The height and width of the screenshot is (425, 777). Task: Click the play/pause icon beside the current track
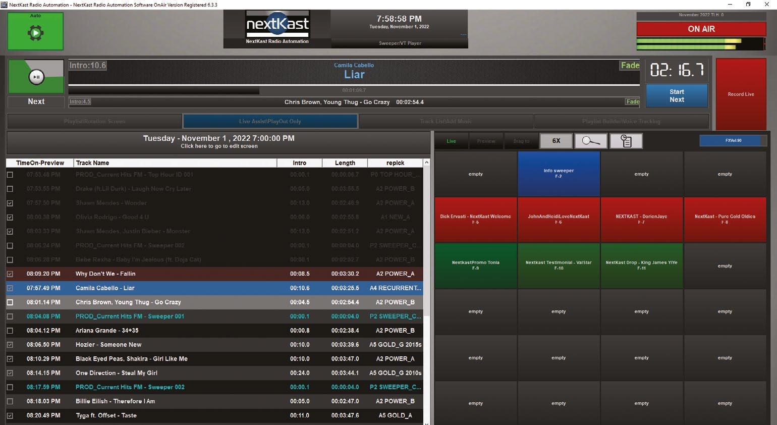tap(36, 77)
